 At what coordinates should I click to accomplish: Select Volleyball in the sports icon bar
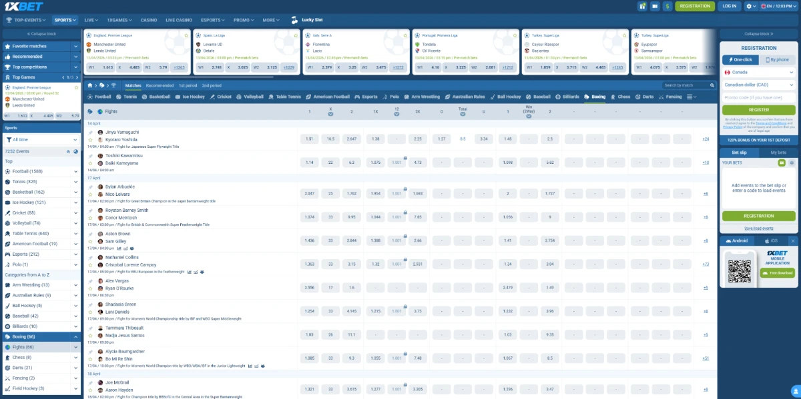[250, 97]
